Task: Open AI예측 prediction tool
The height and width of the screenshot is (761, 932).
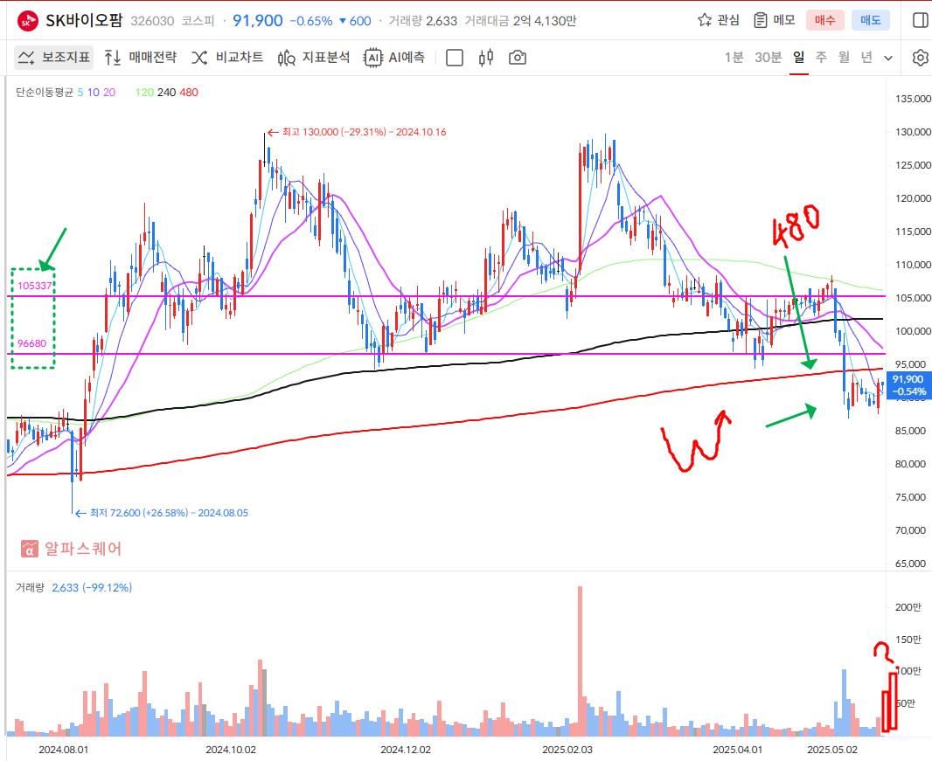Action: coord(394,58)
